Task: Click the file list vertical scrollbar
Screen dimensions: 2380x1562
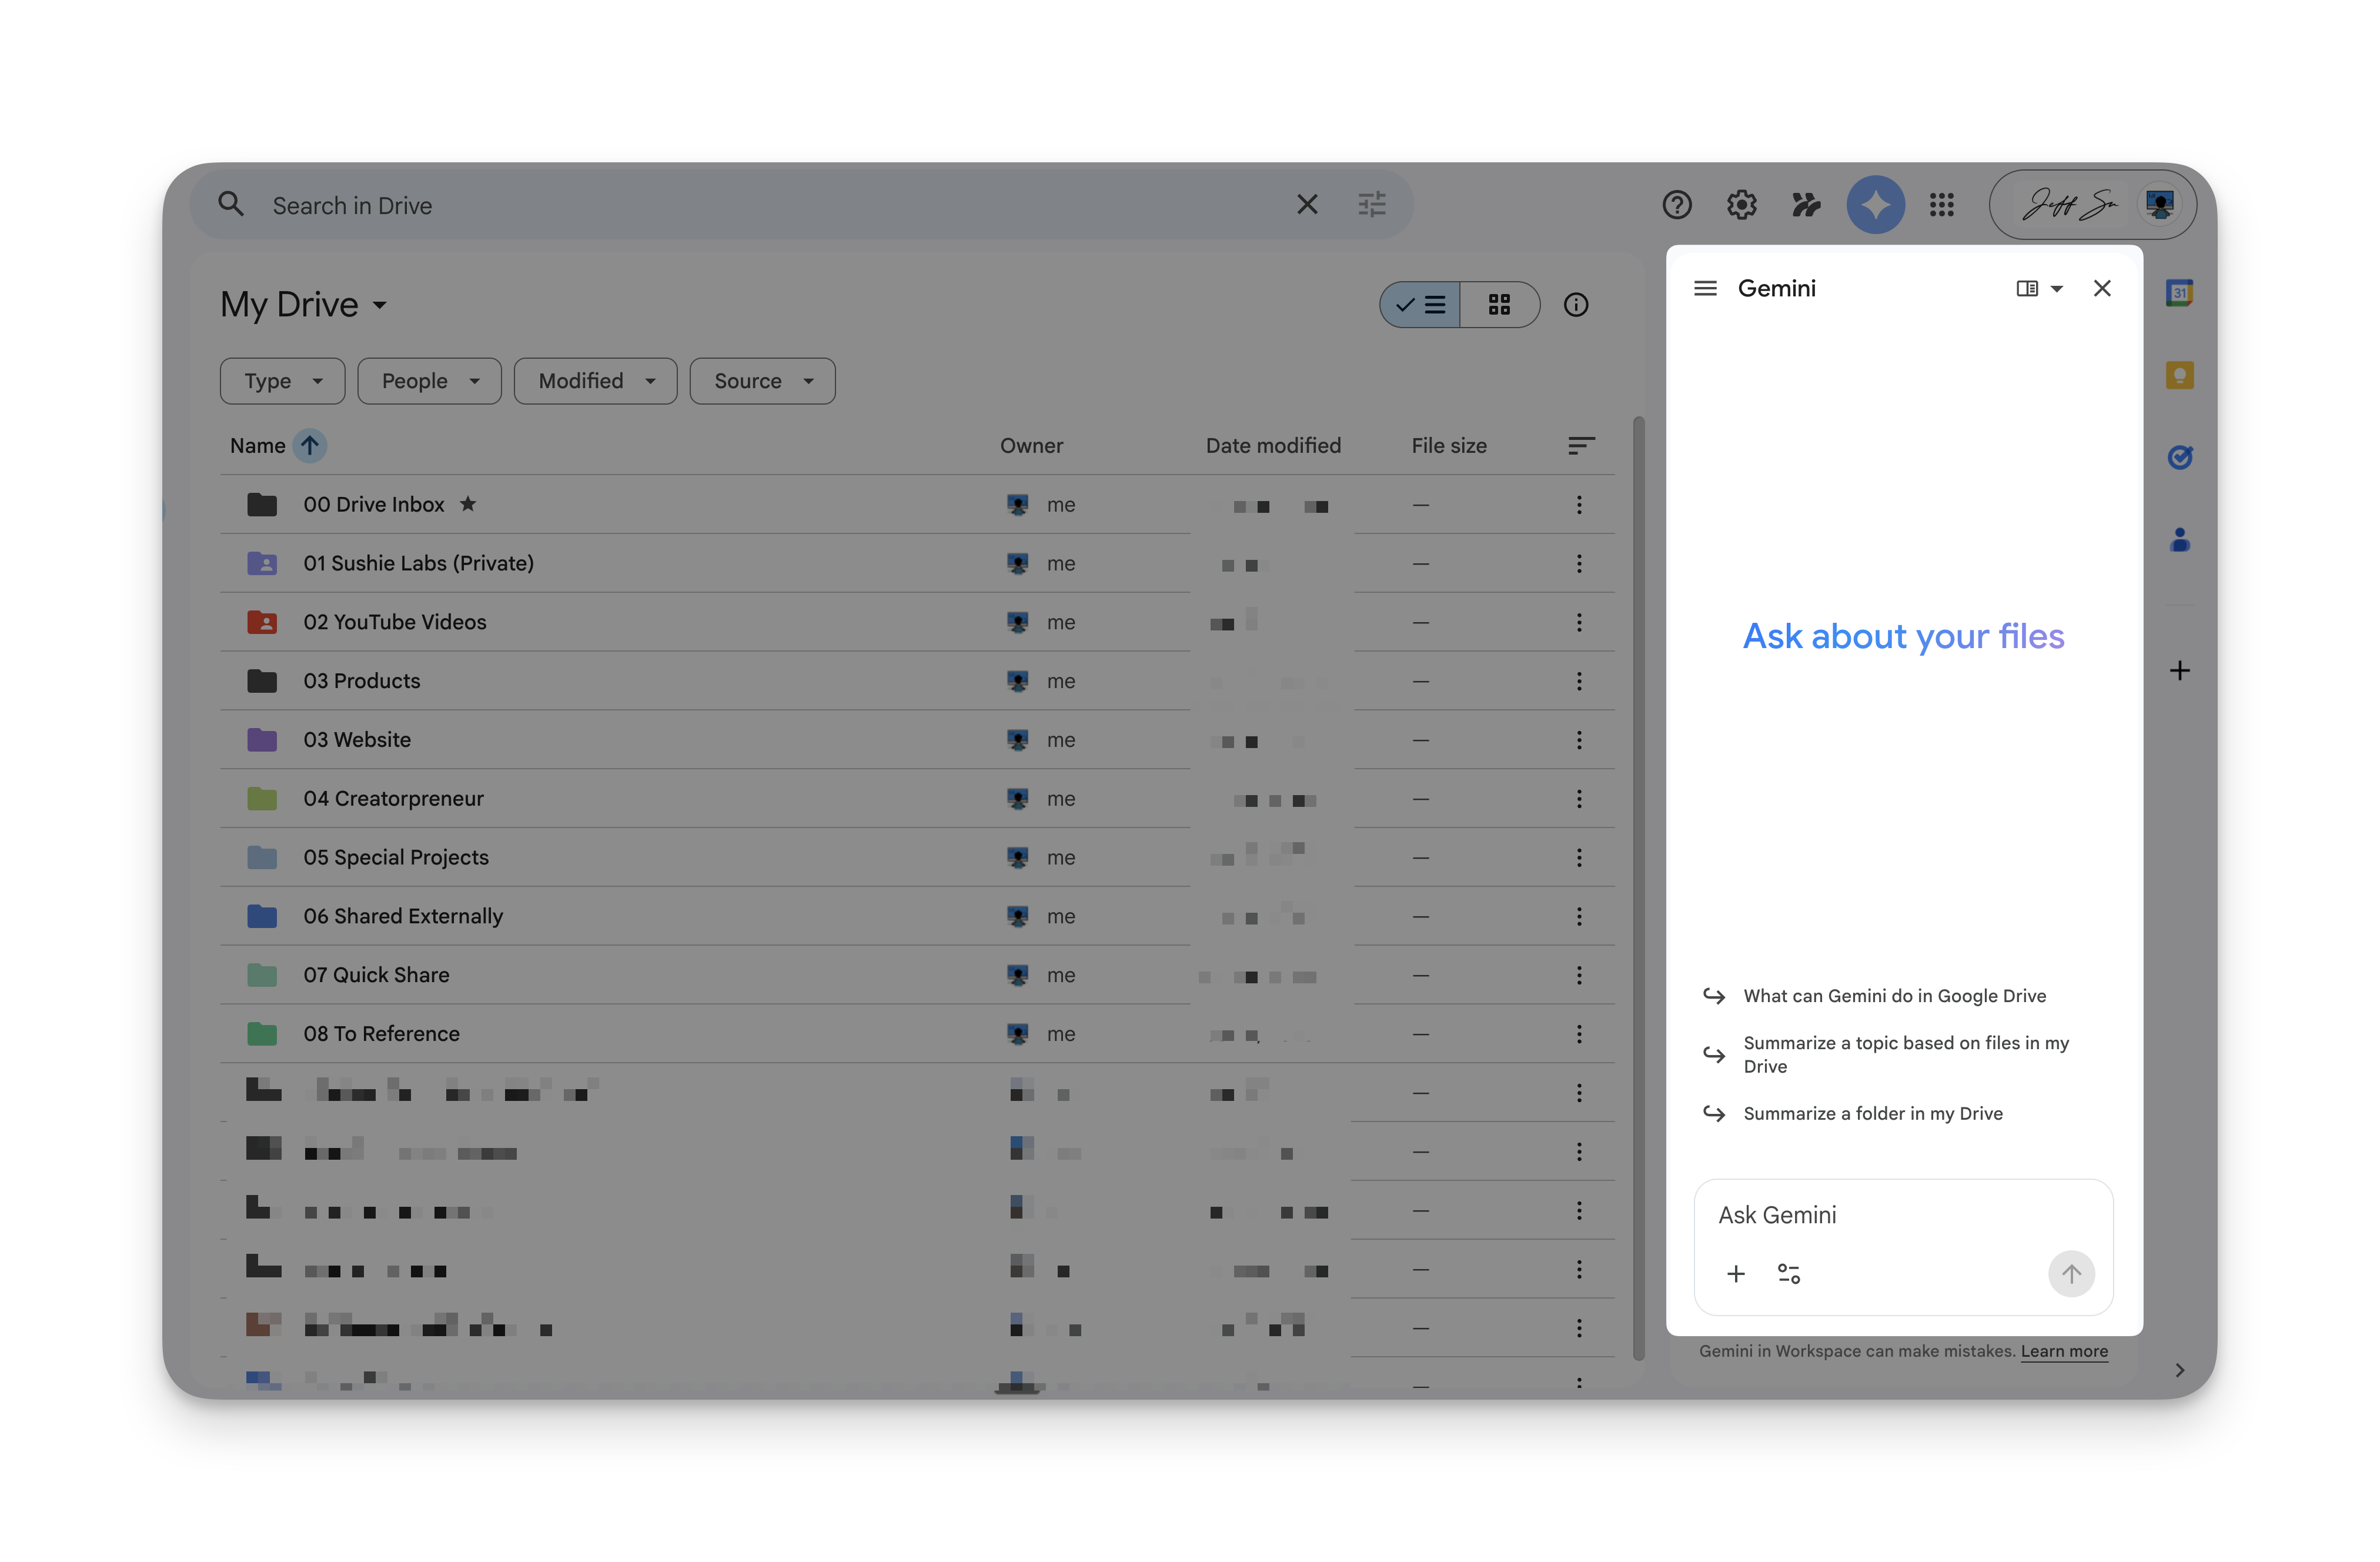Action: (1638, 888)
